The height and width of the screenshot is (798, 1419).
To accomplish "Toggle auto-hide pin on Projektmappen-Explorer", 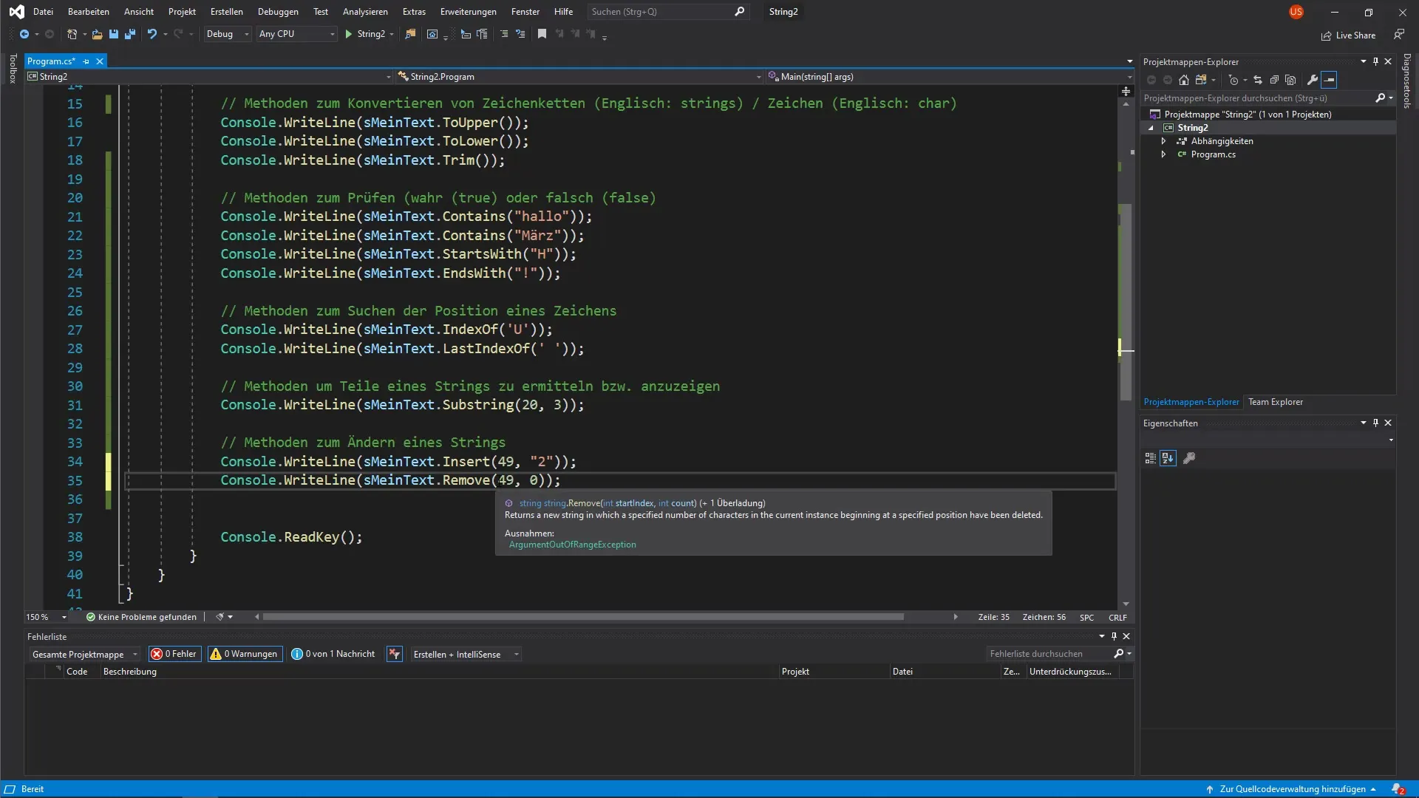I will [1375, 61].
